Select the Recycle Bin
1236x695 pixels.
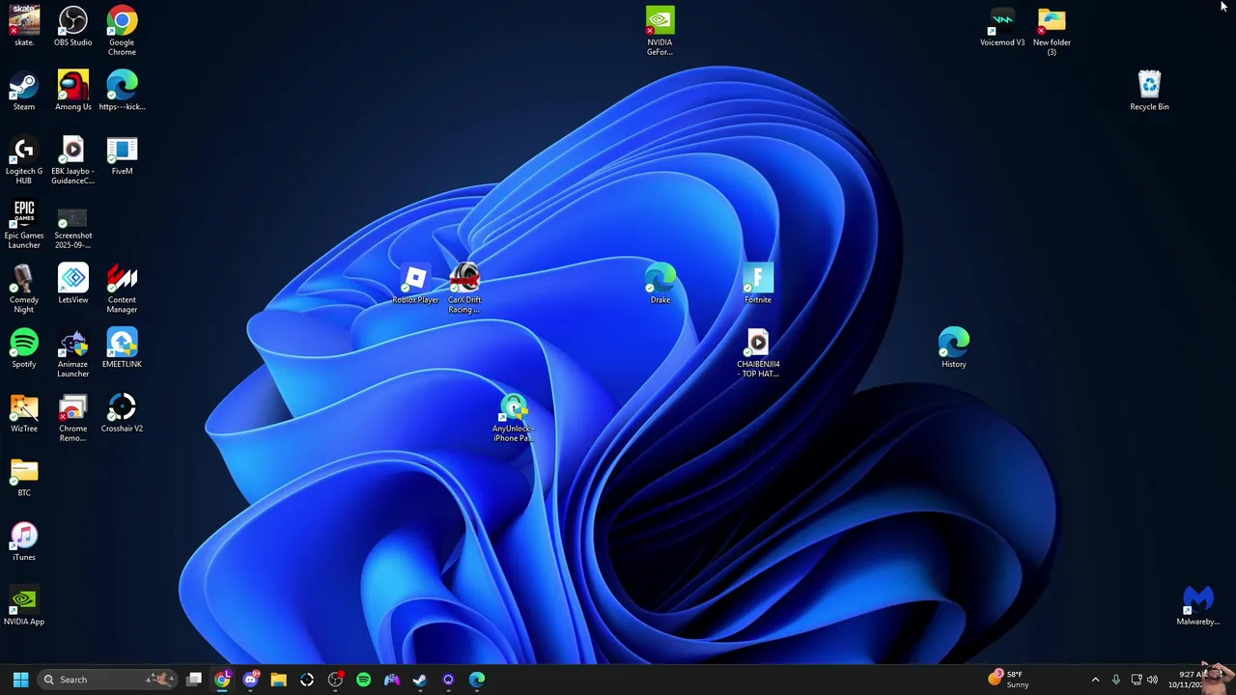coord(1149,92)
